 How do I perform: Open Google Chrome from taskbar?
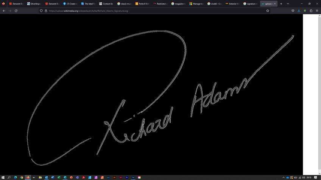point(22,178)
